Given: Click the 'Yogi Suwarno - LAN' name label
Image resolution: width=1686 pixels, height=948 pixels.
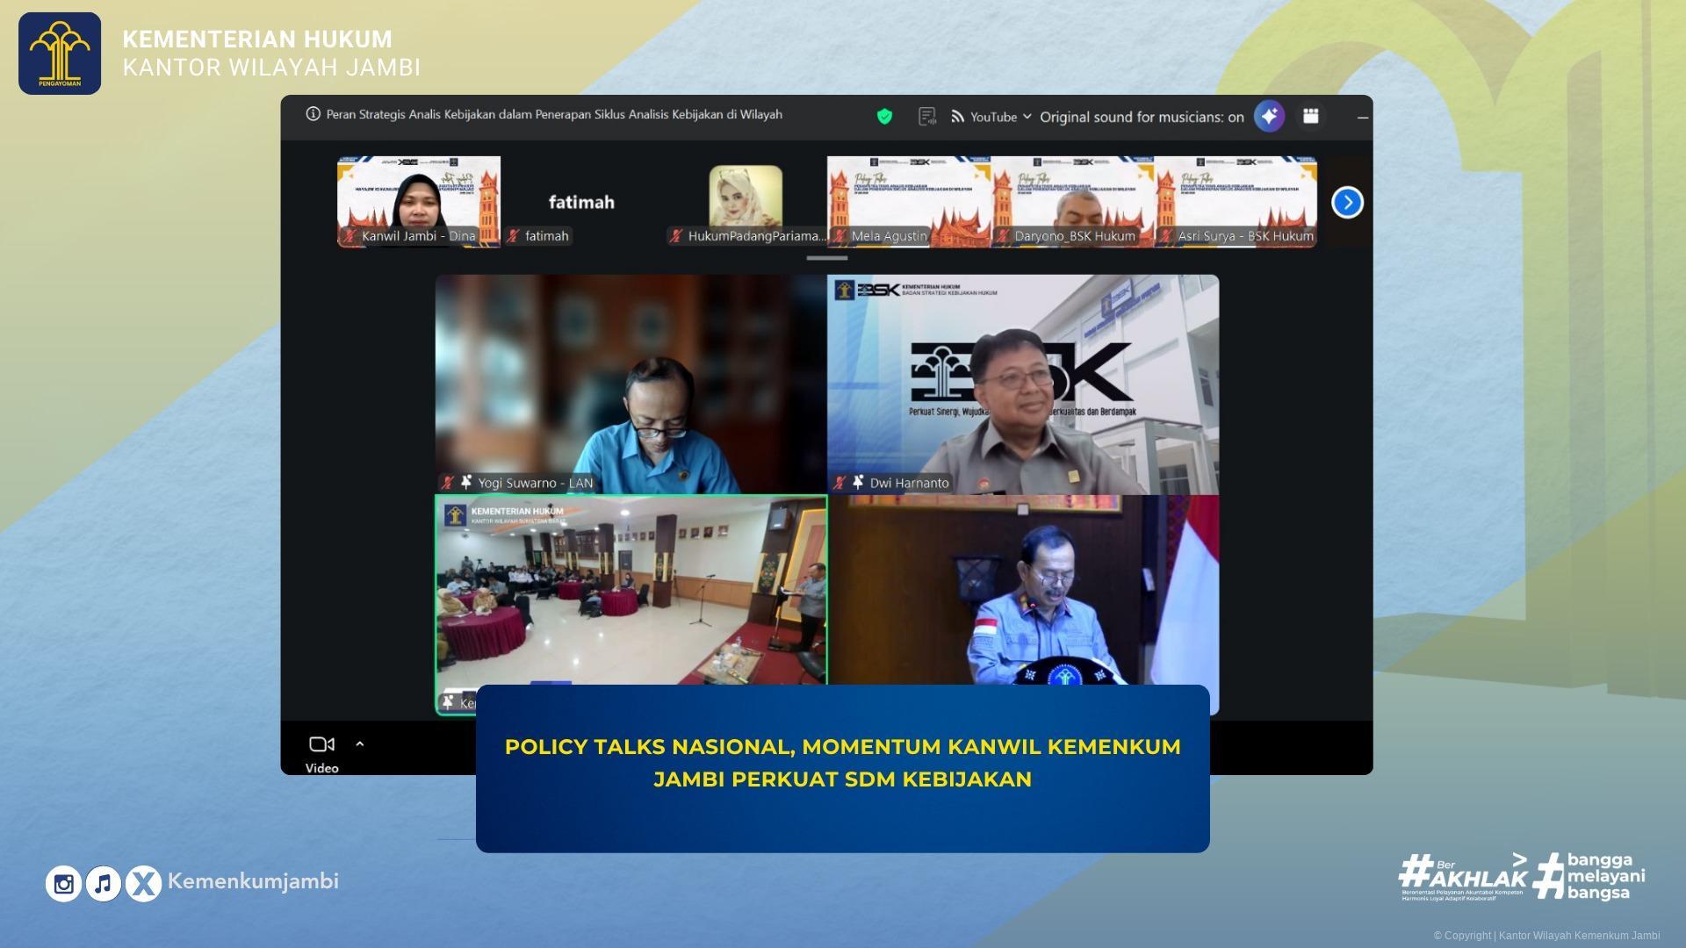Looking at the screenshot, I should point(536,483).
